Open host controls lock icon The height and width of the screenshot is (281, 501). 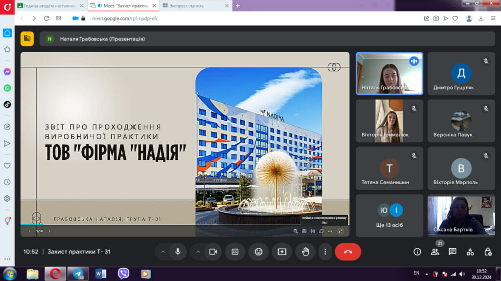[488, 252]
